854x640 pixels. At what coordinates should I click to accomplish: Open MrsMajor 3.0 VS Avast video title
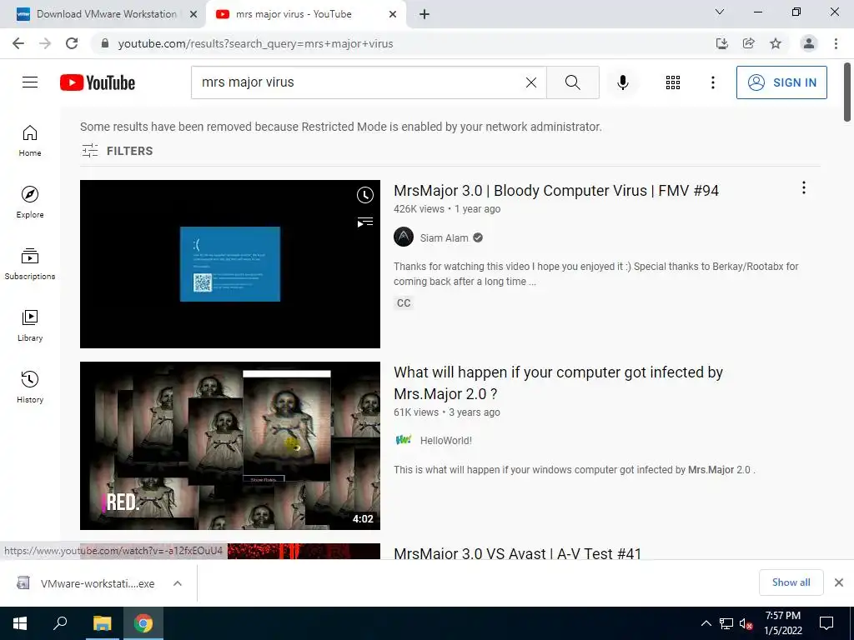[x=517, y=553]
